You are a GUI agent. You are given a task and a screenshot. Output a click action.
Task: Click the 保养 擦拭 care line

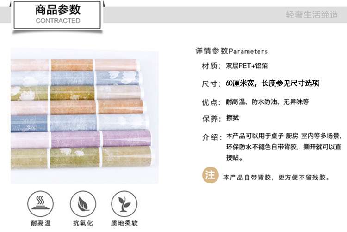point(220,119)
